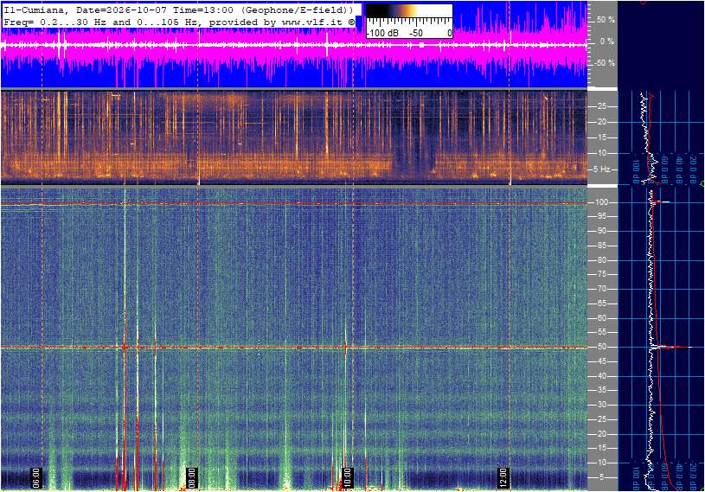Screen dimensions: 705x492
Task: Select the 10:00 time marker
Action: click(x=347, y=477)
